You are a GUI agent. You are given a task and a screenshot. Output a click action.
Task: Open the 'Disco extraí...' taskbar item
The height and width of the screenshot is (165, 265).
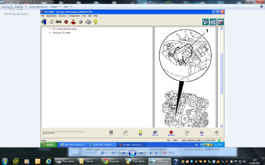66,161
